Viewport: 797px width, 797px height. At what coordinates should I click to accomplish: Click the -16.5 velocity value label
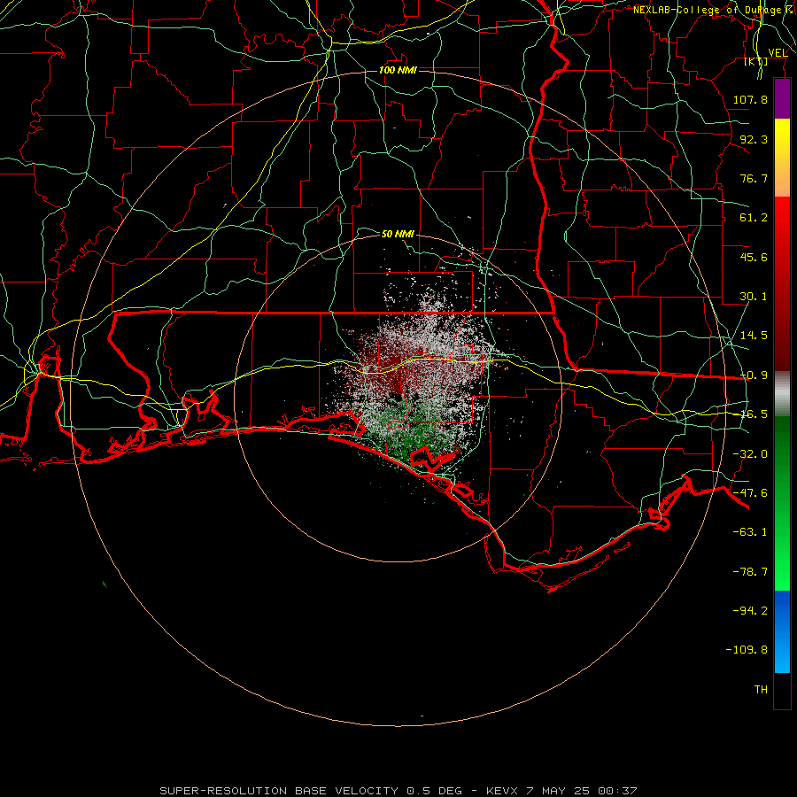754,414
